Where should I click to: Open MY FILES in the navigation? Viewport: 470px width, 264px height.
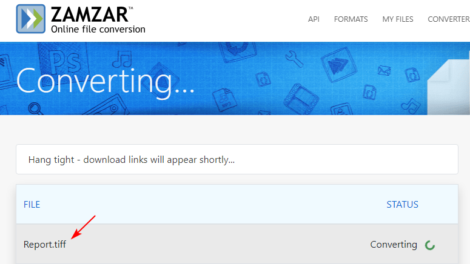[x=398, y=19]
